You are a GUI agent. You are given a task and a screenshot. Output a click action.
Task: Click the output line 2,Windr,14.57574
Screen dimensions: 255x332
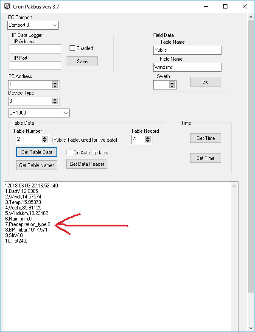[23, 197]
